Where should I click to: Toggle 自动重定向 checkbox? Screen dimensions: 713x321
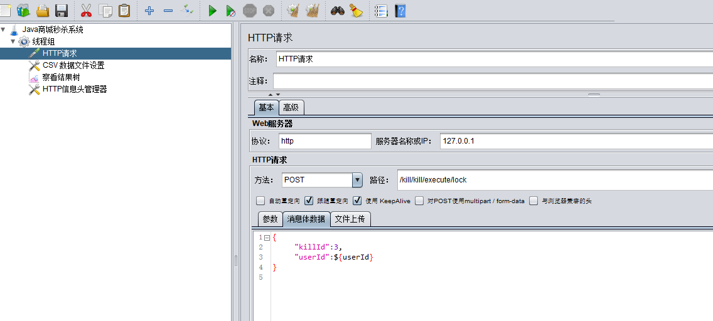260,201
